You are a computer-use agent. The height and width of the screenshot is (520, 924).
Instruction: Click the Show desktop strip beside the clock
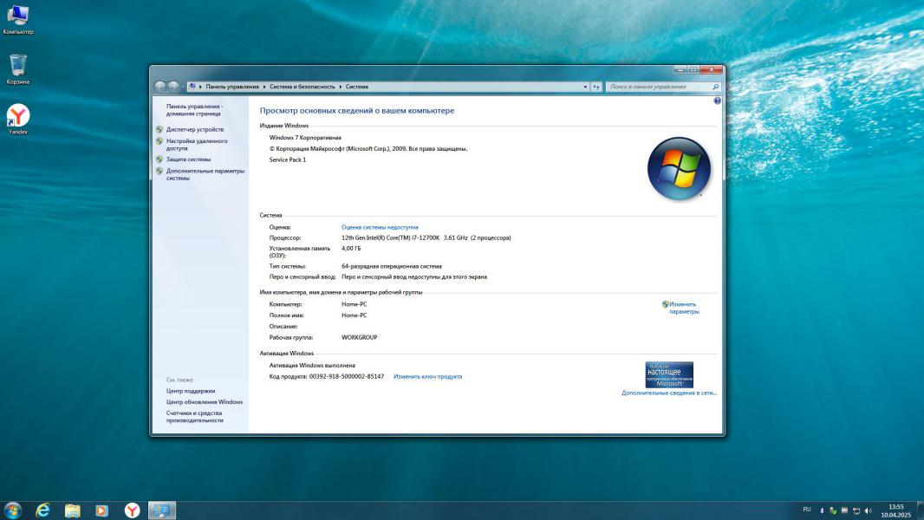(x=920, y=510)
